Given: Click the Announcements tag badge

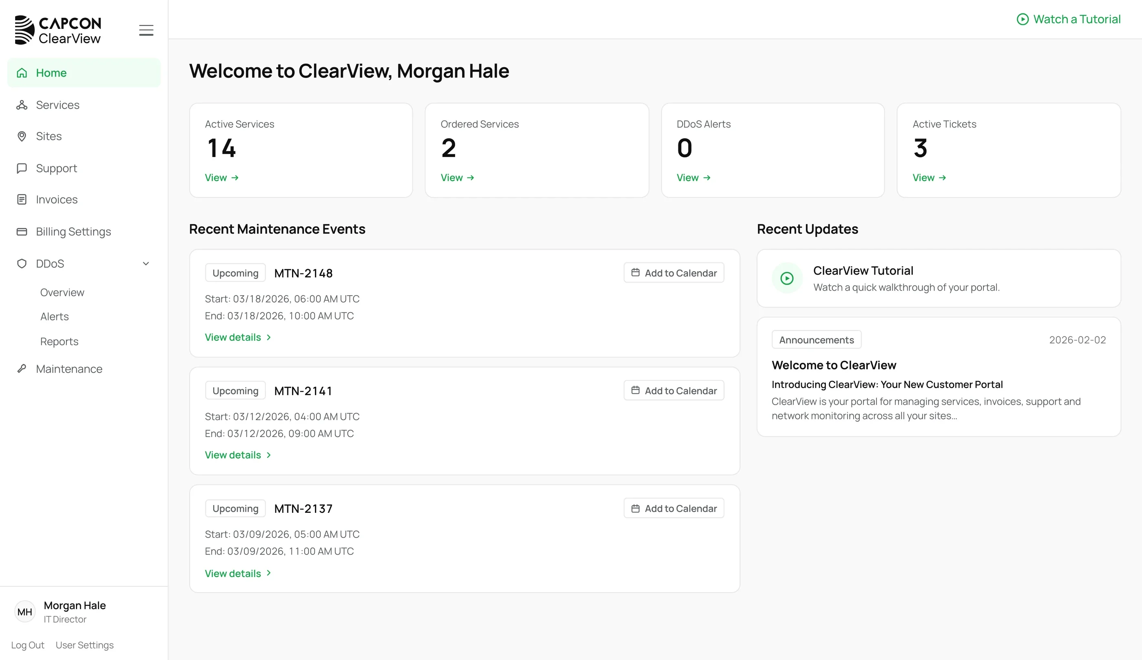Looking at the screenshot, I should point(816,340).
